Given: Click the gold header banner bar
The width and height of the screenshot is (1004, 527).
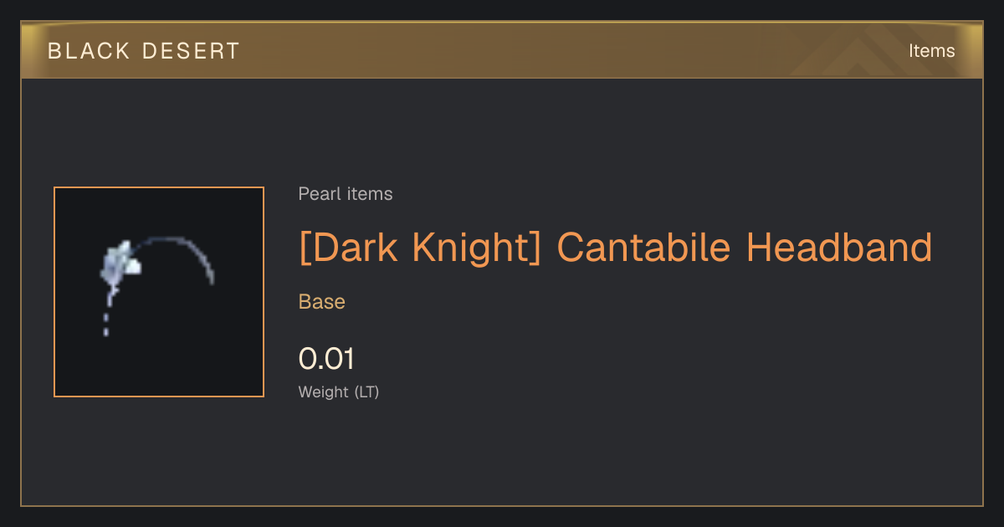Looking at the screenshot, I should tap(502, 50).
